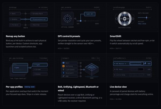Select the FREE-SPIN wheel mode
This screenshot has width=161, height=109.
(142, 24)
